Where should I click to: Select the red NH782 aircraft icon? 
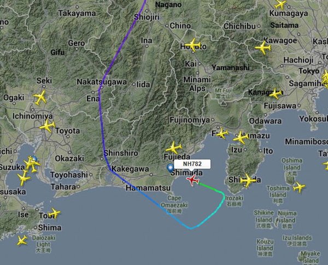tap(192, 180)
